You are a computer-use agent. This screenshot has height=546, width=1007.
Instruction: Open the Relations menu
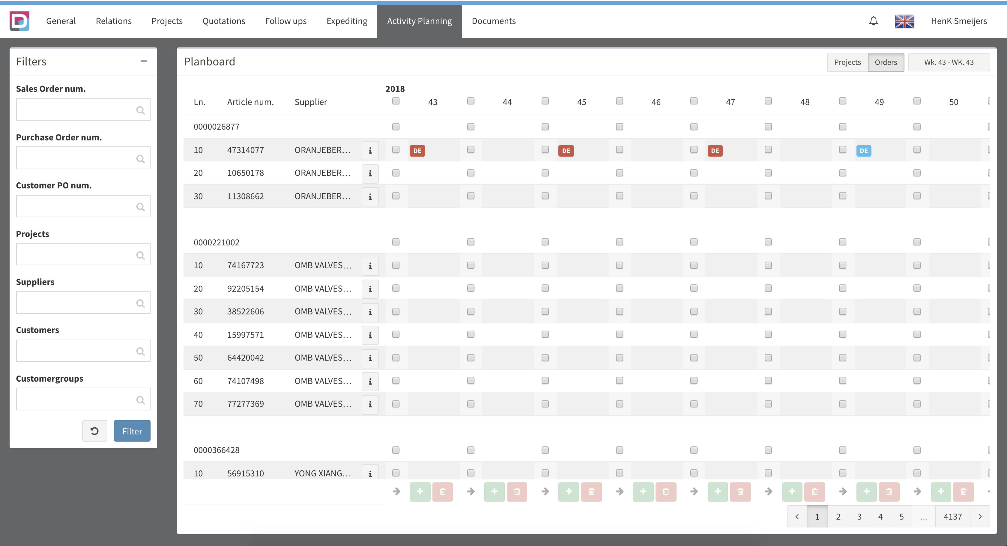coord(114,21)
